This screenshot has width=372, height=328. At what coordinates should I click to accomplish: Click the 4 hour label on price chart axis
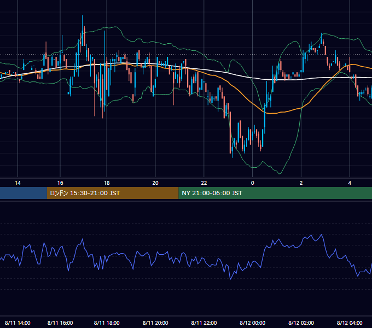click(x=350, y=183)
